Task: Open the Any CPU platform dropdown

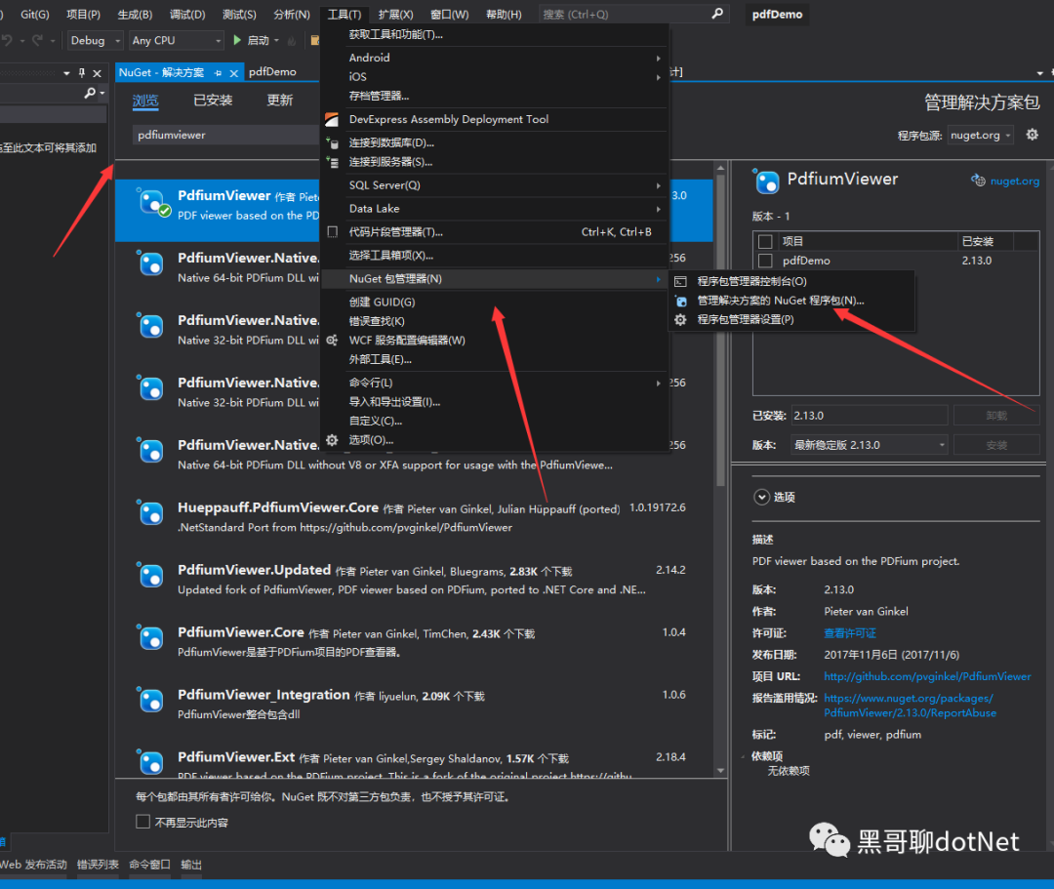Action: click(x=176, y=40)
